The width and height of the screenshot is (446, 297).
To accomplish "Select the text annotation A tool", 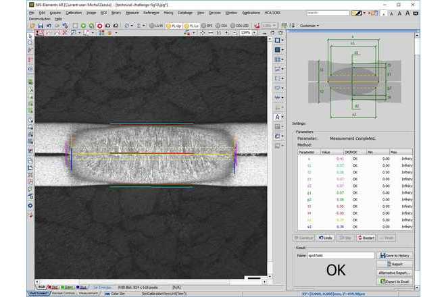I will tap(278, 117).
